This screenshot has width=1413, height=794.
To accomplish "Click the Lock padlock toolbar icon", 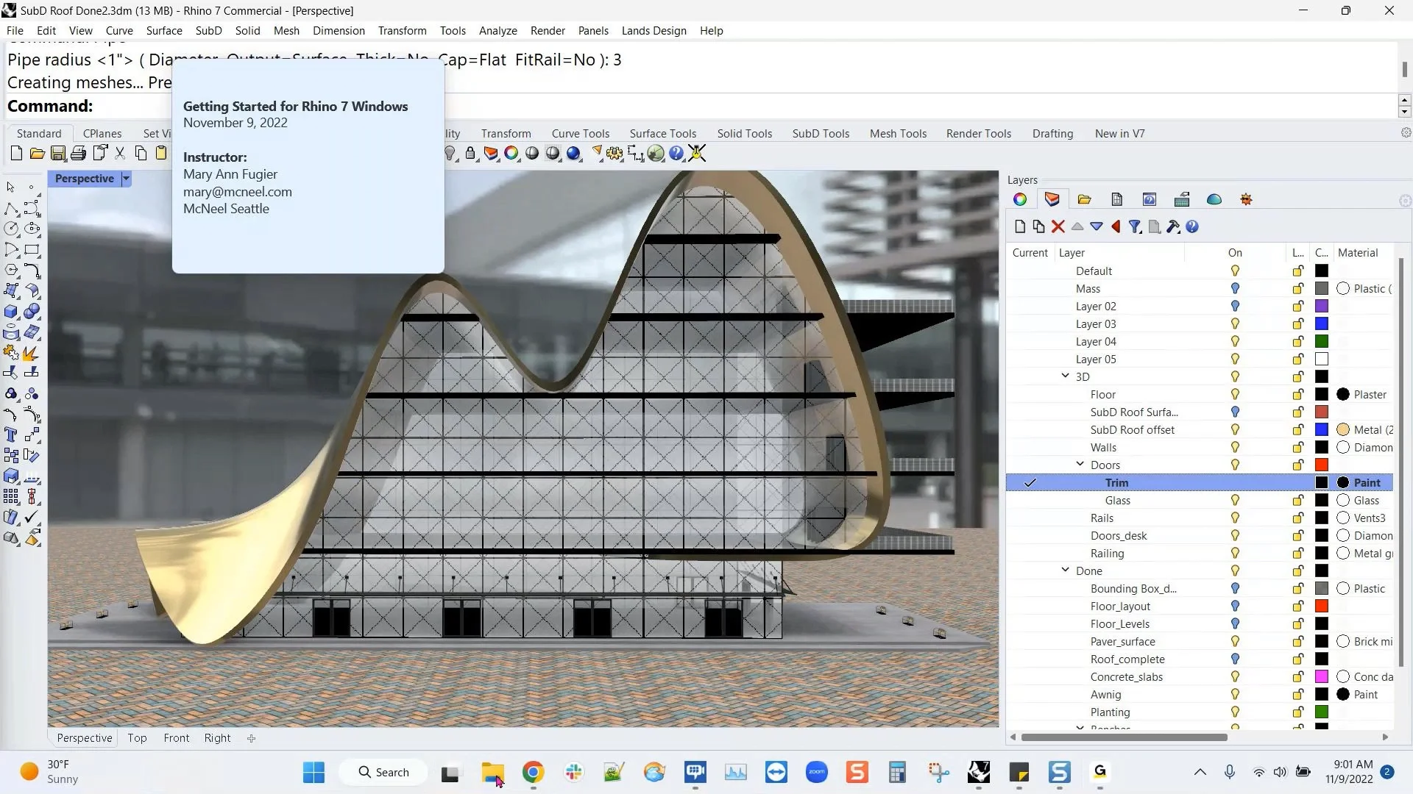I will pyautogui.click(x=470, y=154).
